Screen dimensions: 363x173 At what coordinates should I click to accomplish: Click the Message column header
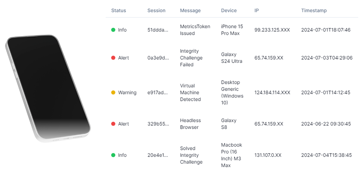(x=190, y=10)
